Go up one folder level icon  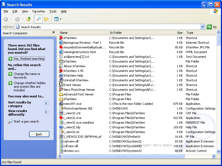pyautogui.click(x=29, y=19)
